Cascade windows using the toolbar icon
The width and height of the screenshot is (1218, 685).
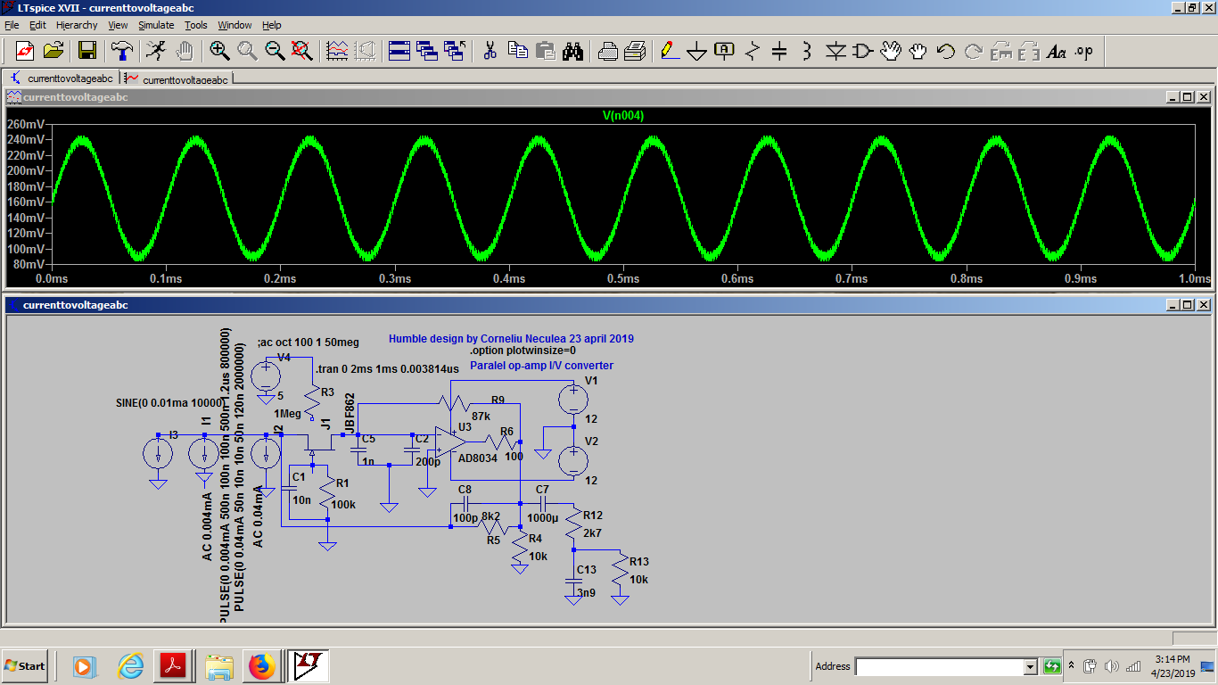click(x=427, y=51)
